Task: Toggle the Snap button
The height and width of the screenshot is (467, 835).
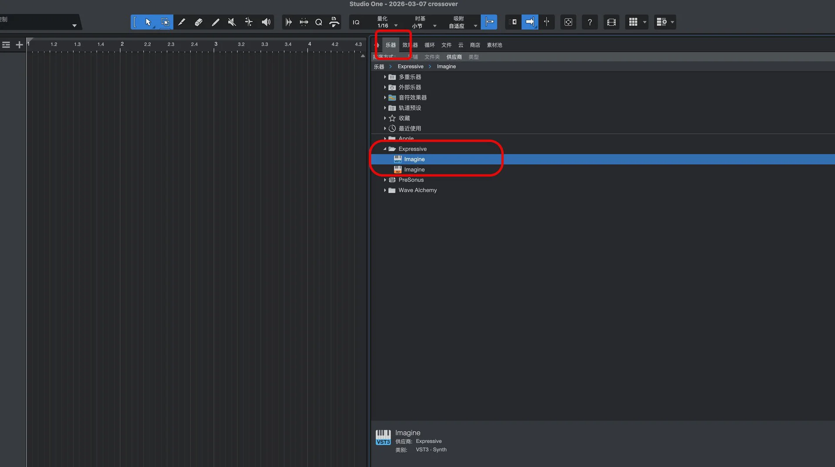Action: pyautogui.click(x=489, y=22)
